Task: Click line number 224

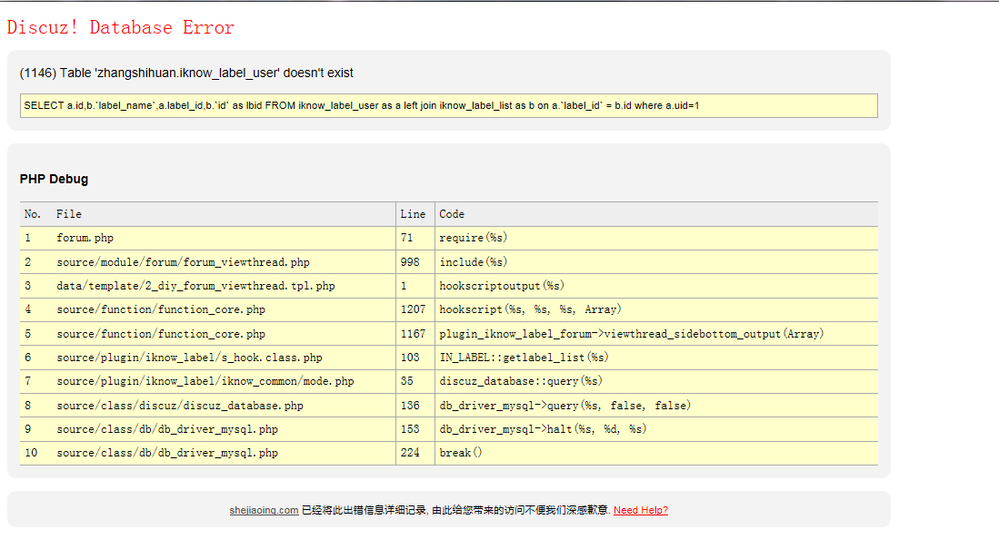Action: pos(410,453)
